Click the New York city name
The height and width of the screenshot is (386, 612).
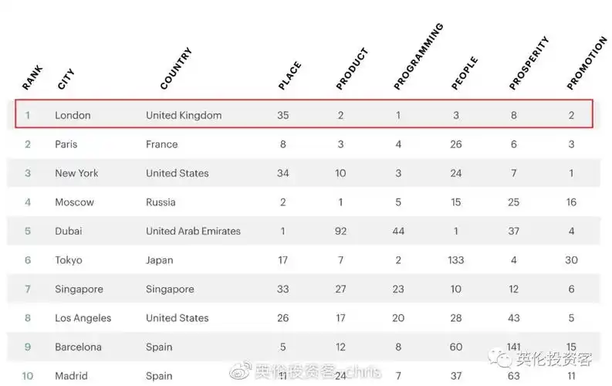click(x=76, y=173)
